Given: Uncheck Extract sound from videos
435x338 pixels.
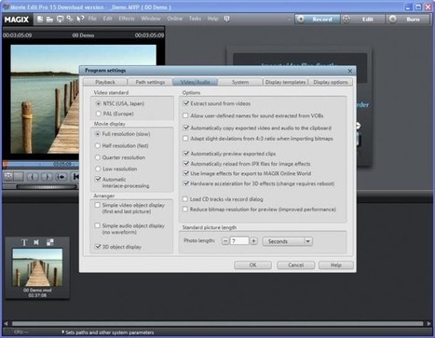Looking at the screenshot, I should click(x=185, y=103).
